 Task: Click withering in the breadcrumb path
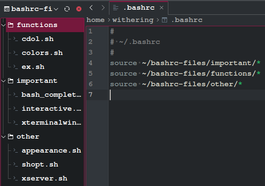point(133,20)
